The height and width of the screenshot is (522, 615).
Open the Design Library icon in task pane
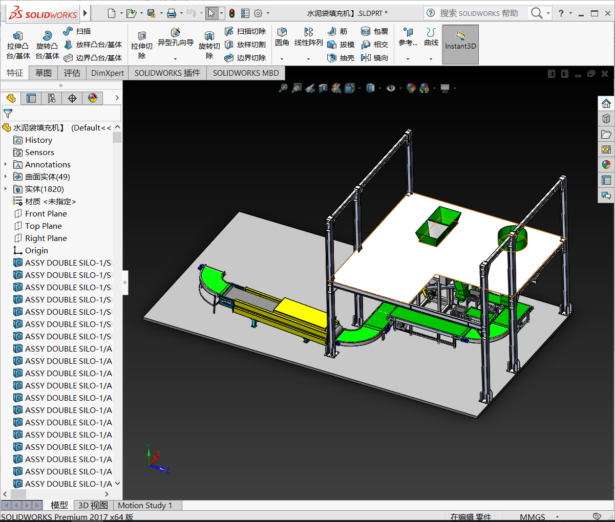pos(606,119)
